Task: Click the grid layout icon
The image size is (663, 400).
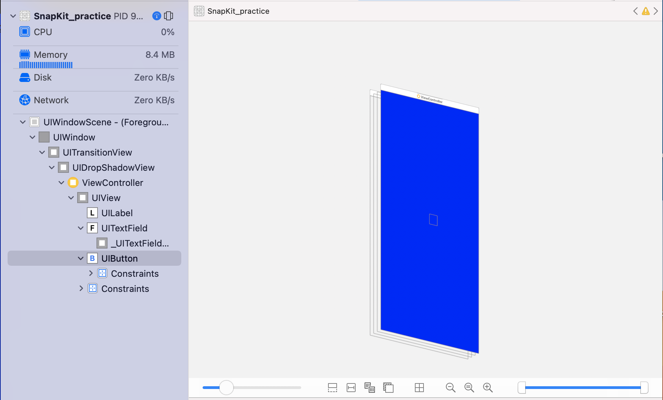Action: (x=419, y=388)
